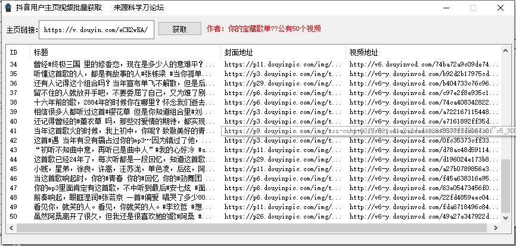Click video address starting a722167115448
516x246 pixels.
pos(424,112)
